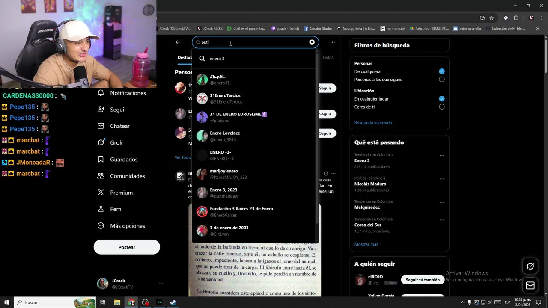The width and height of the screenshot is (548, 308).
Task: Open more options for the Corea del Sur trend
Action: pos(442,219)
